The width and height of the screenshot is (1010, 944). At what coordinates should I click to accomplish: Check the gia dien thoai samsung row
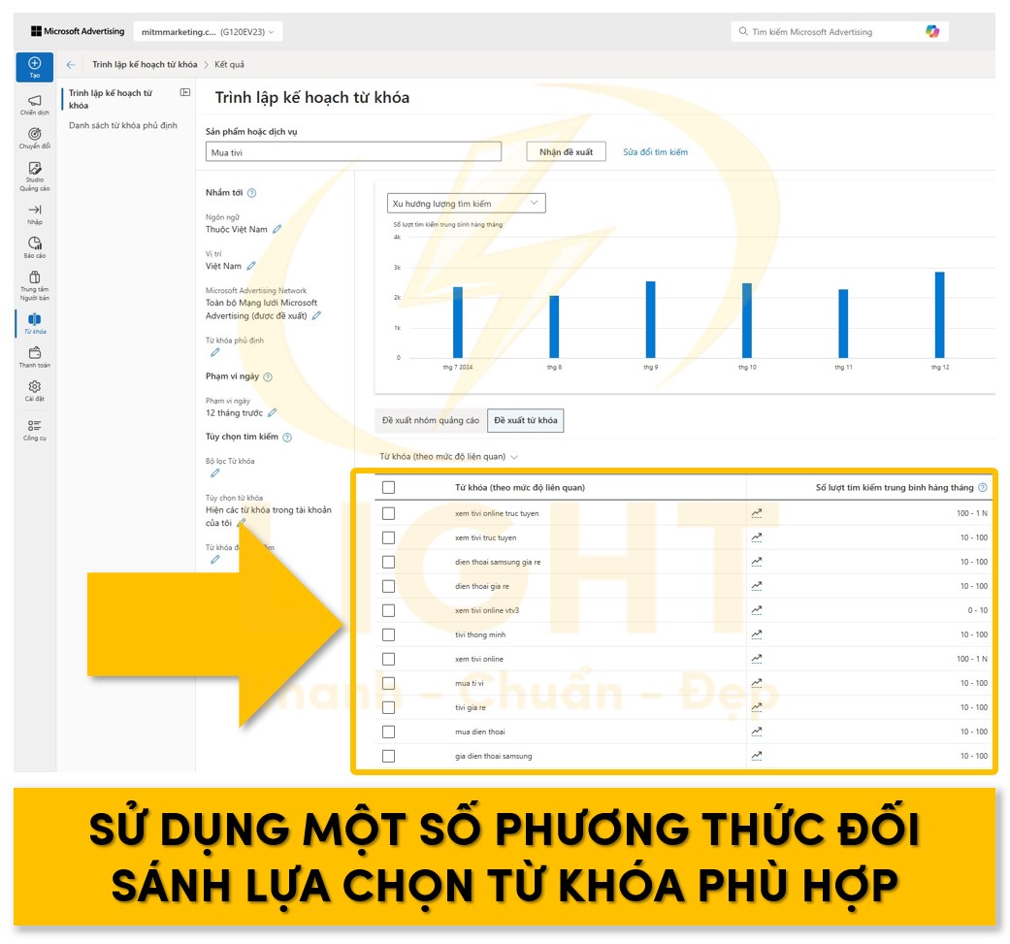pyautogui.click(x=388, y=756)
